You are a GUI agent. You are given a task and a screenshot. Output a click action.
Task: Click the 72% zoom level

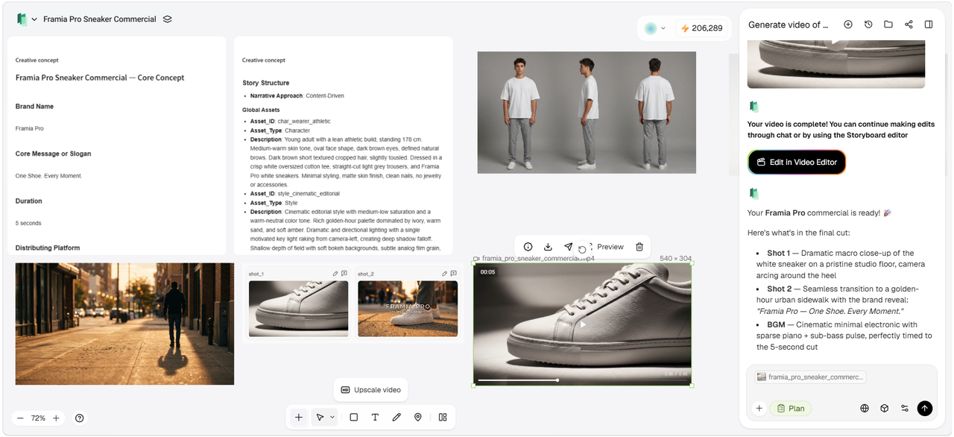pos(38,418)
